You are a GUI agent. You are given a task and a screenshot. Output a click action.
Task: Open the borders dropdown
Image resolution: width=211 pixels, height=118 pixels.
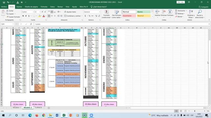pos(36,16)
